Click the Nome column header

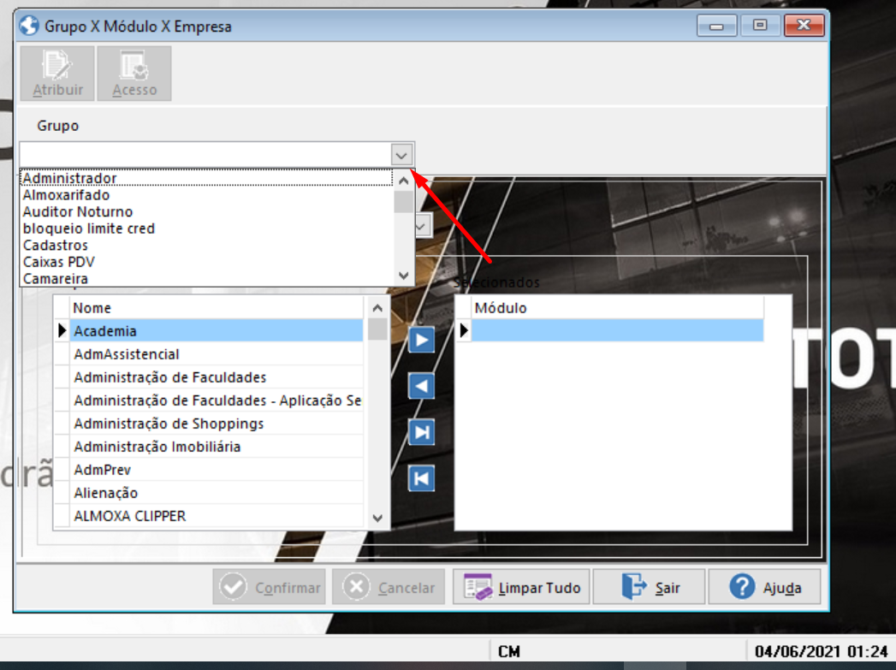tap(217, 308)
